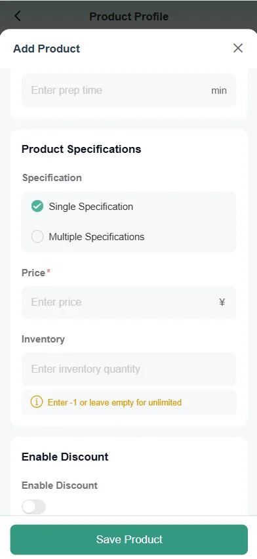
Task: Focus the Enter prep time field
Action: 128,90
